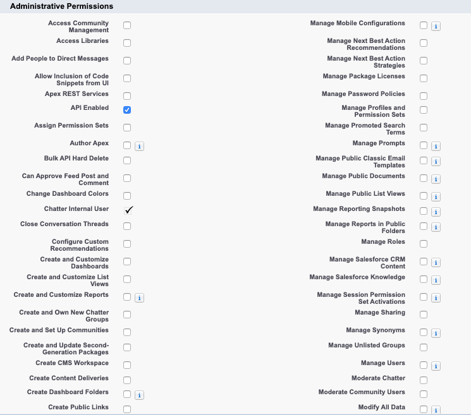
Task: Check Can Approve Feed Post and Comment
Action: (x=127, y=178)
